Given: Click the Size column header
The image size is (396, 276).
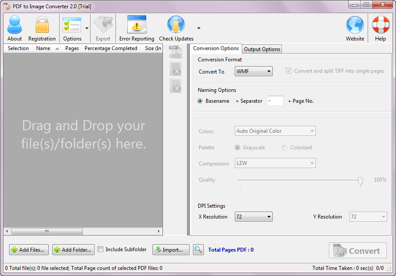Looking at the screenshot, I should [152, 48].
